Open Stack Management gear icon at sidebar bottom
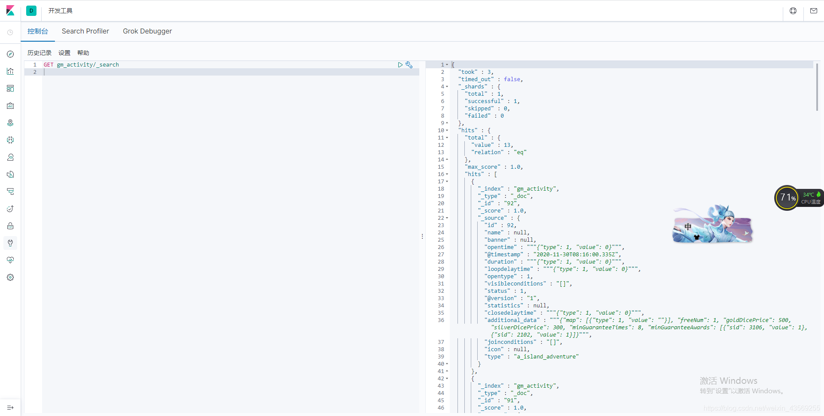This screenshot has height=416, width=824. click(10, 277)
